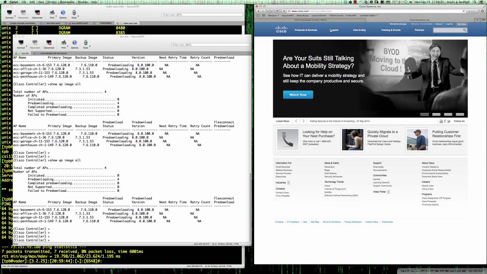Expand Industries section in Cisco footer
The width and height of the screenshot is (487, 274).
288,183
